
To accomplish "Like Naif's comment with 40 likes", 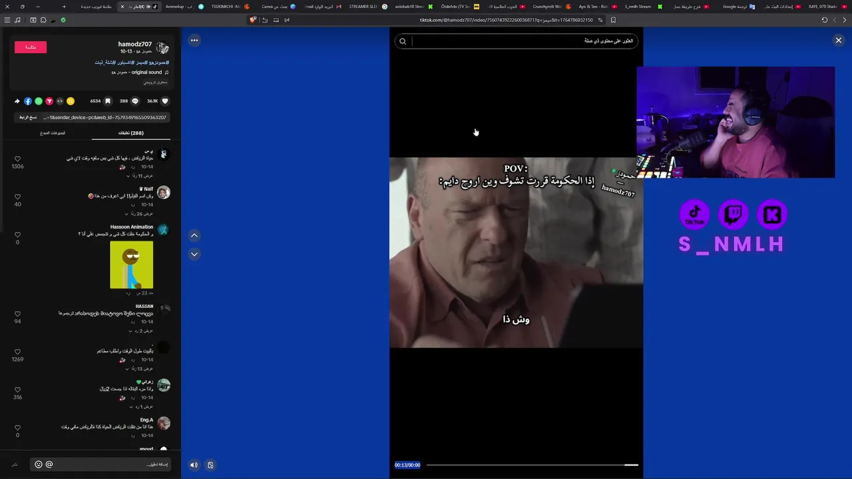I will 17,197.
